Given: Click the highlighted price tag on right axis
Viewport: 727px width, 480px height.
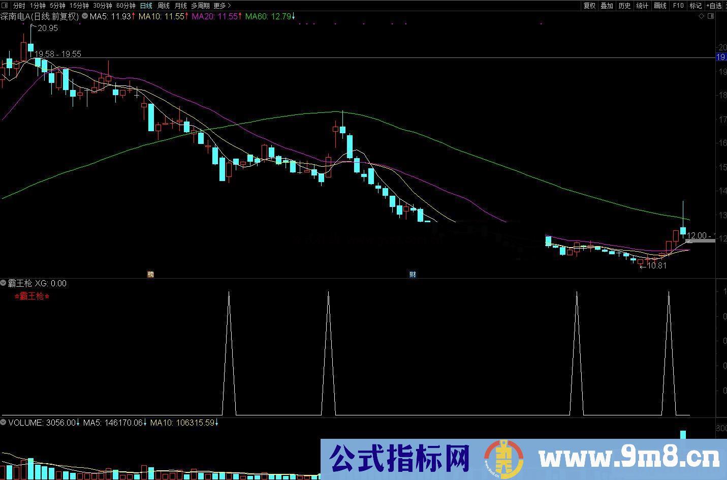Looking at the screenshot, I should pos(721,57).
